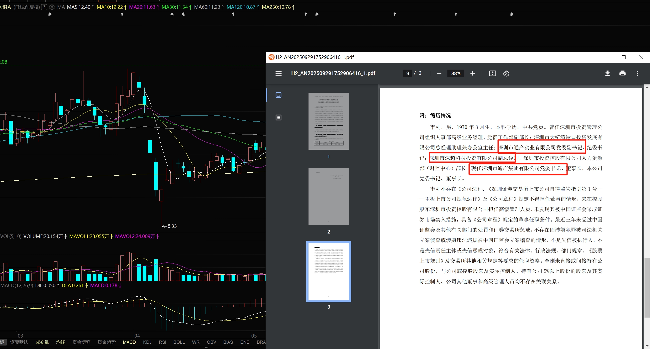Image resolution: width=650 pixels, height=349 pixels.
Task: Toggle the 成交量 volume indicator
Action: click(x=42, y=342)
